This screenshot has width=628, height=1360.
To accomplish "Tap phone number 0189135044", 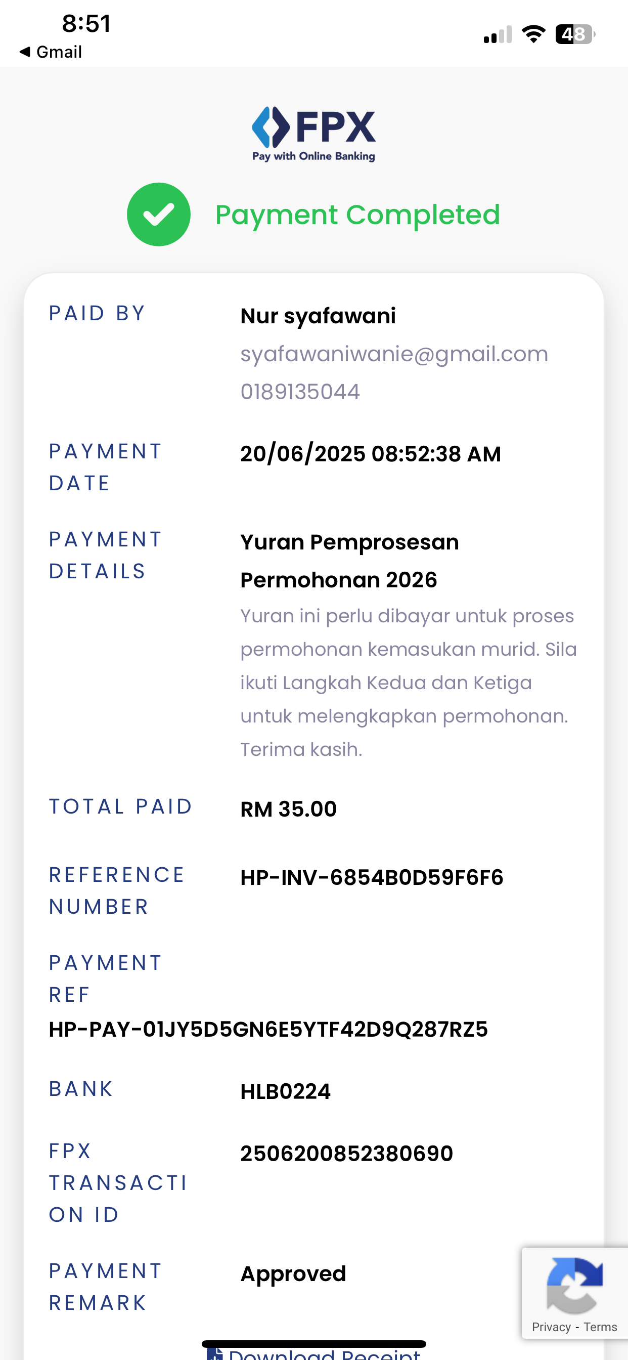I will (x=300, y=392).
